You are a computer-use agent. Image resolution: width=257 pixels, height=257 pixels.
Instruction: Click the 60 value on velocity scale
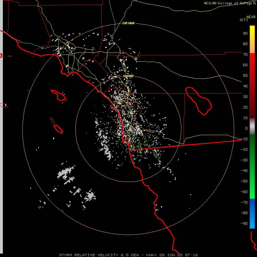(x=245, y=65)
